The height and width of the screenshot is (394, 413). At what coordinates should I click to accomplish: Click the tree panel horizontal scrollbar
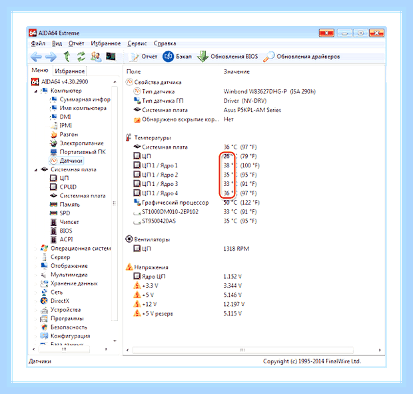tap(64, 349)
